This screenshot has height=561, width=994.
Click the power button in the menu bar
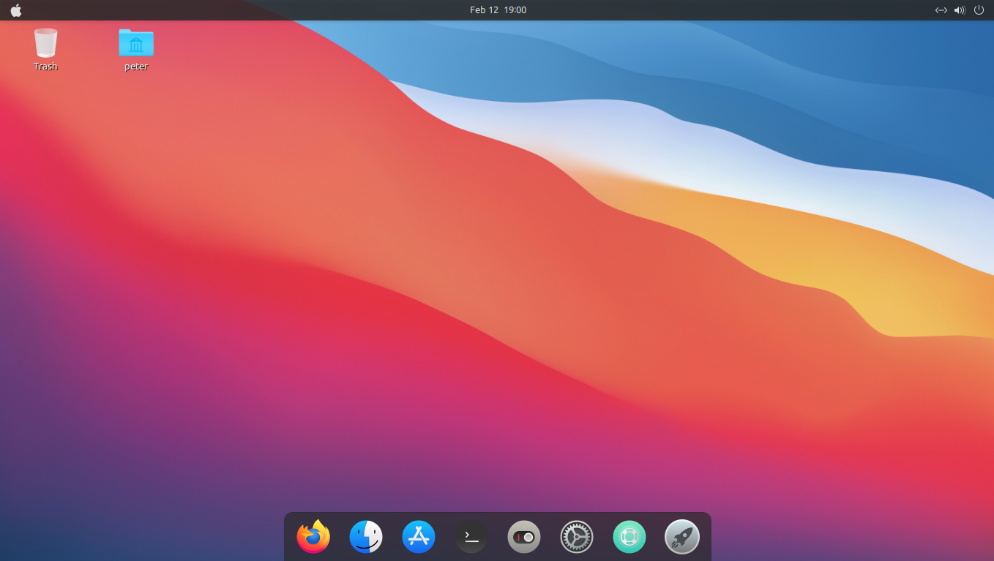979,10
